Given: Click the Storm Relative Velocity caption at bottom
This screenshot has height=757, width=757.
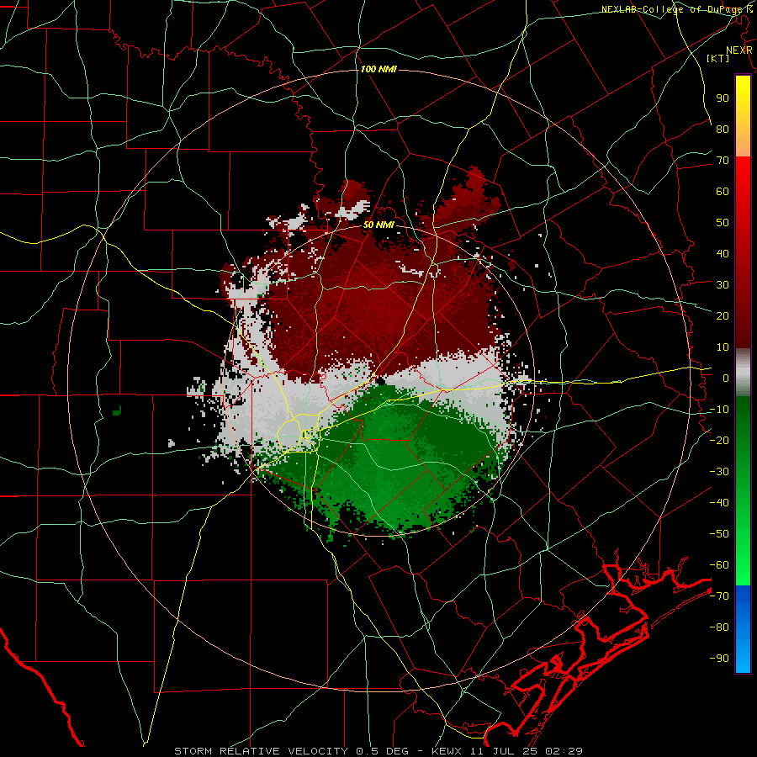Looking at the screenshot, I should tap(378, 751).
